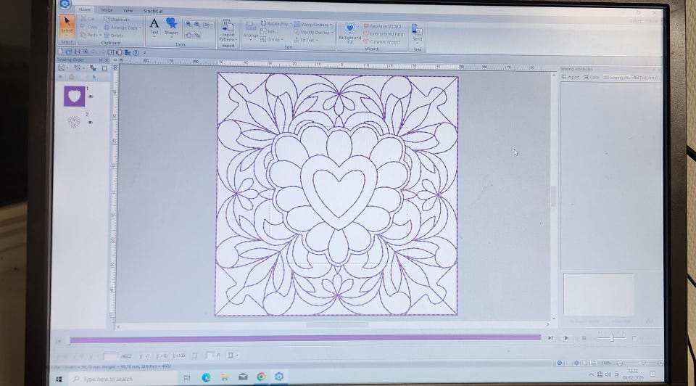Switch to the Image ribbon tab
This screenshot has height=386, width=696.
tap(107, 9)
